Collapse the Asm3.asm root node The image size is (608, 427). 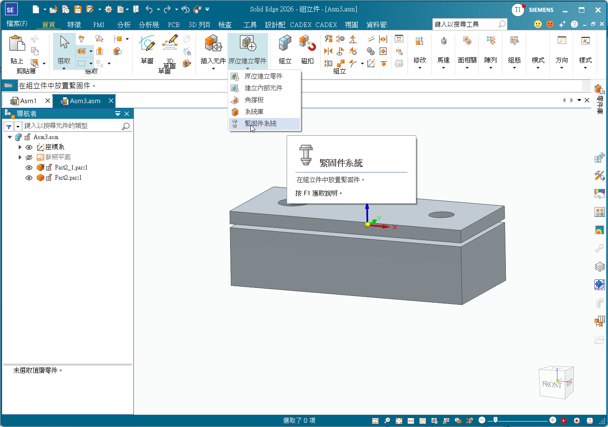[x=10, y=137]
